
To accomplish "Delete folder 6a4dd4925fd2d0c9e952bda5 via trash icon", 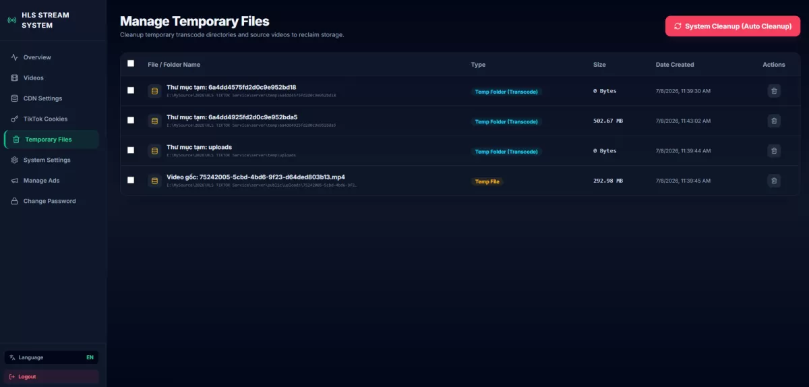I will [x=774, y=121].
